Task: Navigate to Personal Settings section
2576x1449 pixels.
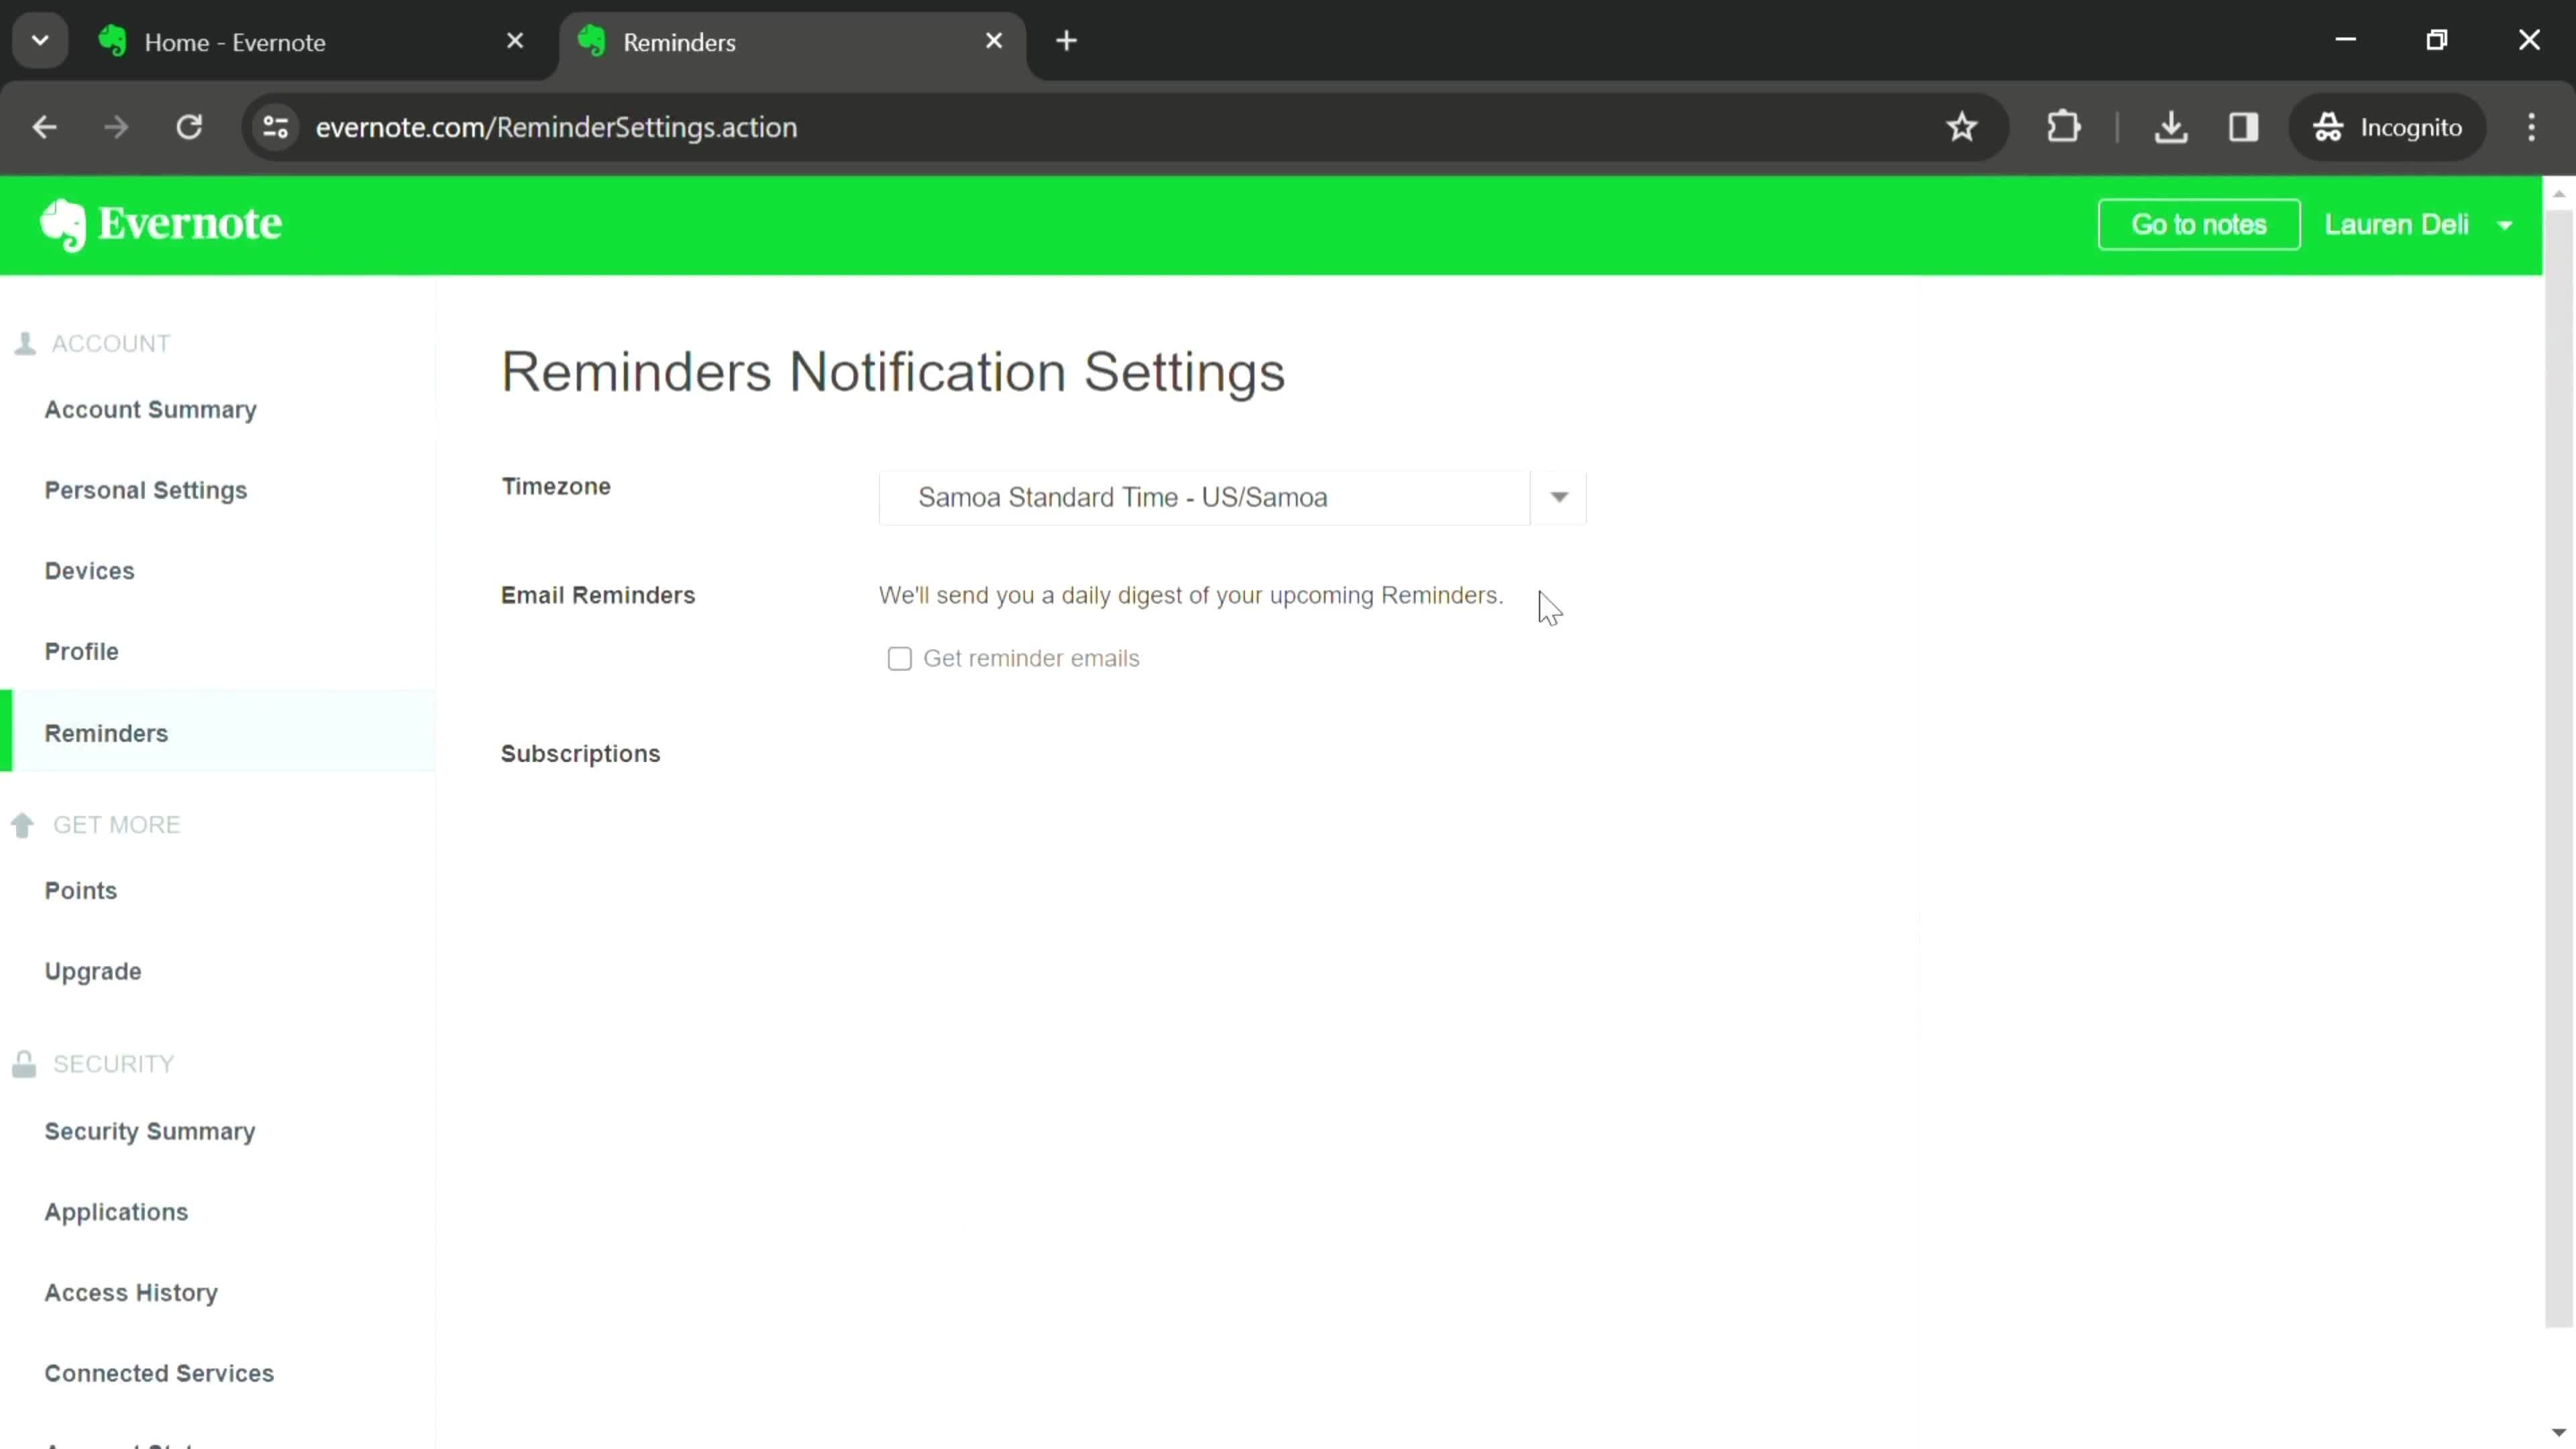Action: click(145, 490)
